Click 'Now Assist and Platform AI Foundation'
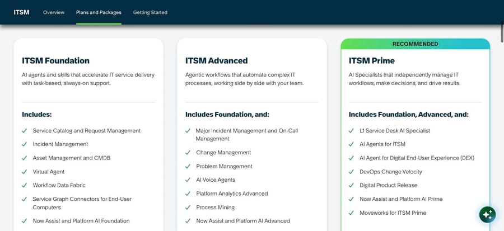The width and height of the screenshot is (504, 231). click(81, 221)
